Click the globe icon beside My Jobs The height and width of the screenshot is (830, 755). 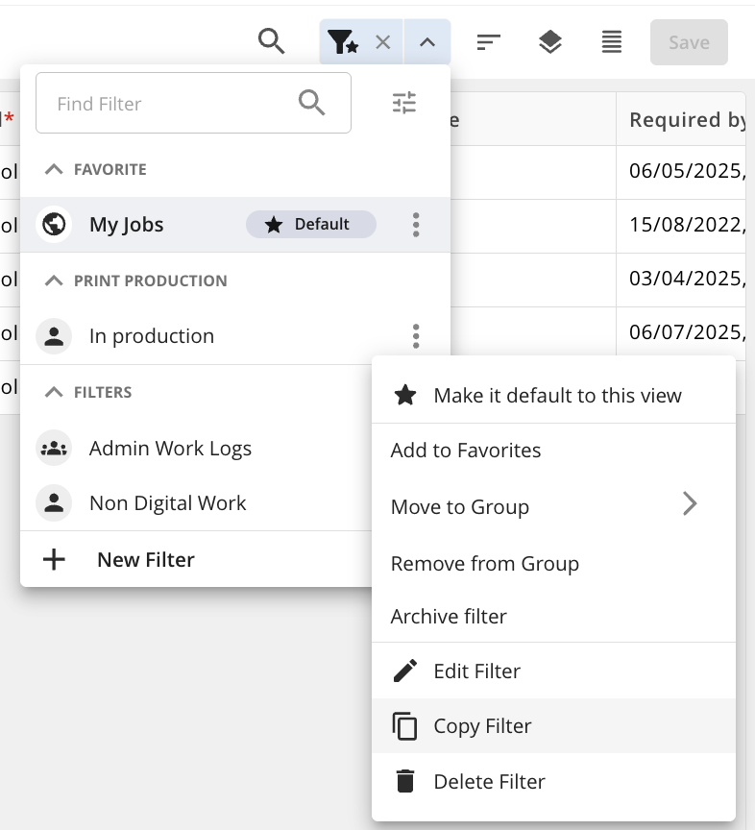pyautogui.click(x=54, y=225)
